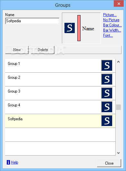126x171 pixels.
Task: Click the Softpedia row's S icon
Action: tap(107, 121)
